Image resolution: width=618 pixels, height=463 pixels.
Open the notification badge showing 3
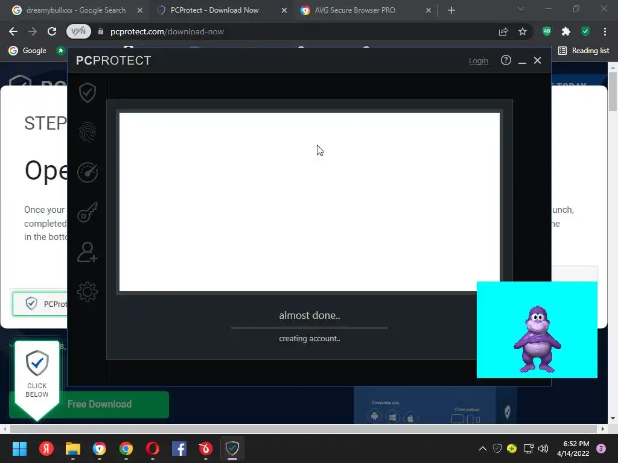tap(601, 449)
